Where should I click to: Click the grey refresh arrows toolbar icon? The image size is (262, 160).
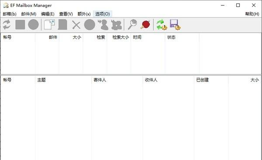click(7, 25)
